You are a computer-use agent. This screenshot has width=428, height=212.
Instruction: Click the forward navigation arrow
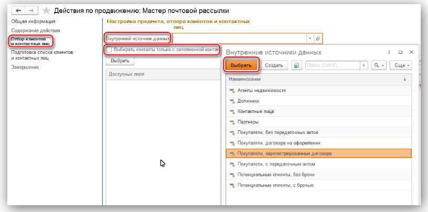(31, 10)
